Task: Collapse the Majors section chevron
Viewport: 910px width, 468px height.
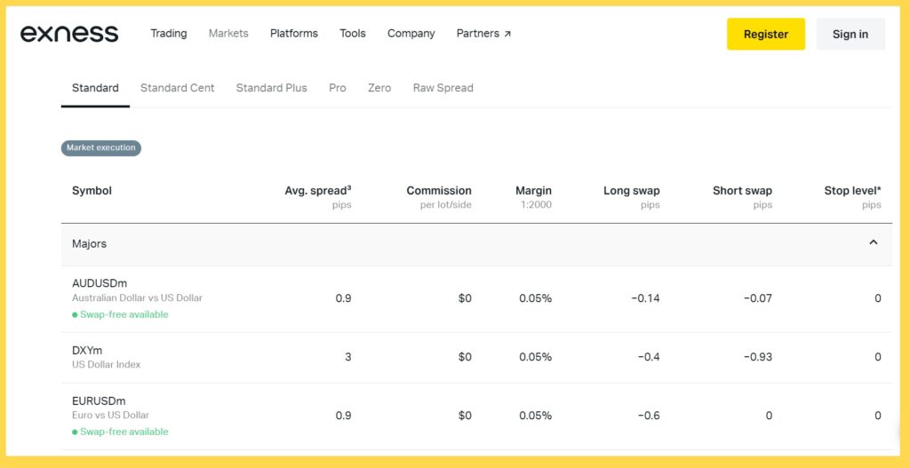Action: pyautogui.click(x=873, y=242)
